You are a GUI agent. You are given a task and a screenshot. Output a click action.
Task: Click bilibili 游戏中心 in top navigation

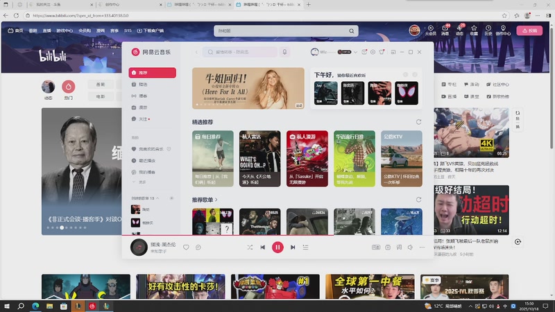(x=65, y=31)
